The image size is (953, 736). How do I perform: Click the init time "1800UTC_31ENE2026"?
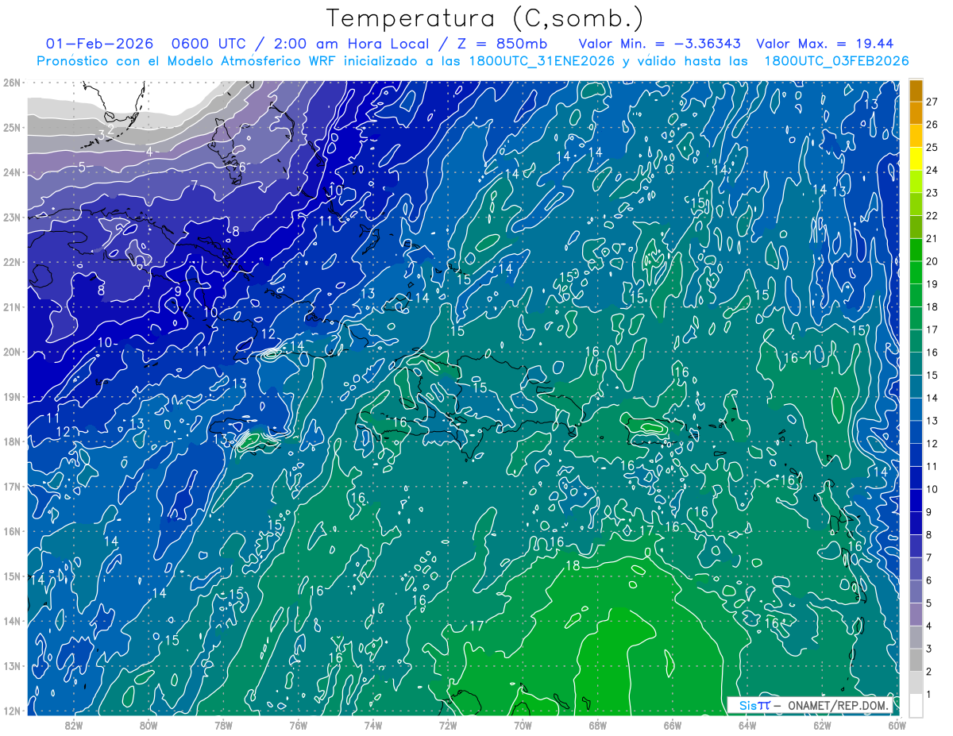540,61
